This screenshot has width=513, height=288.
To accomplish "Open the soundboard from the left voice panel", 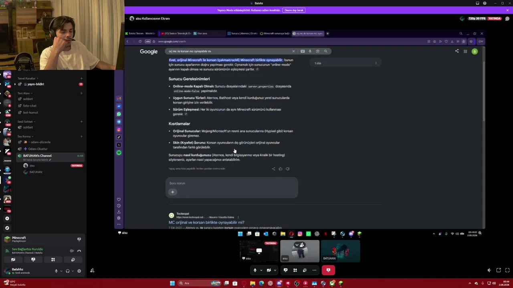I will (73, 260).
